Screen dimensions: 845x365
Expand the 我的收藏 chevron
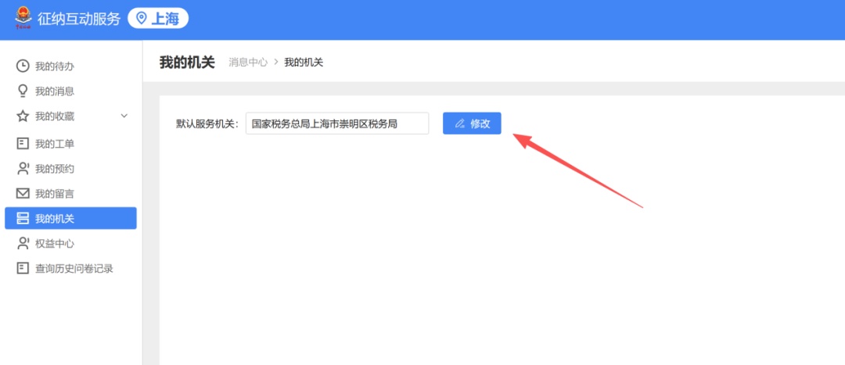(x=124, y=116)
